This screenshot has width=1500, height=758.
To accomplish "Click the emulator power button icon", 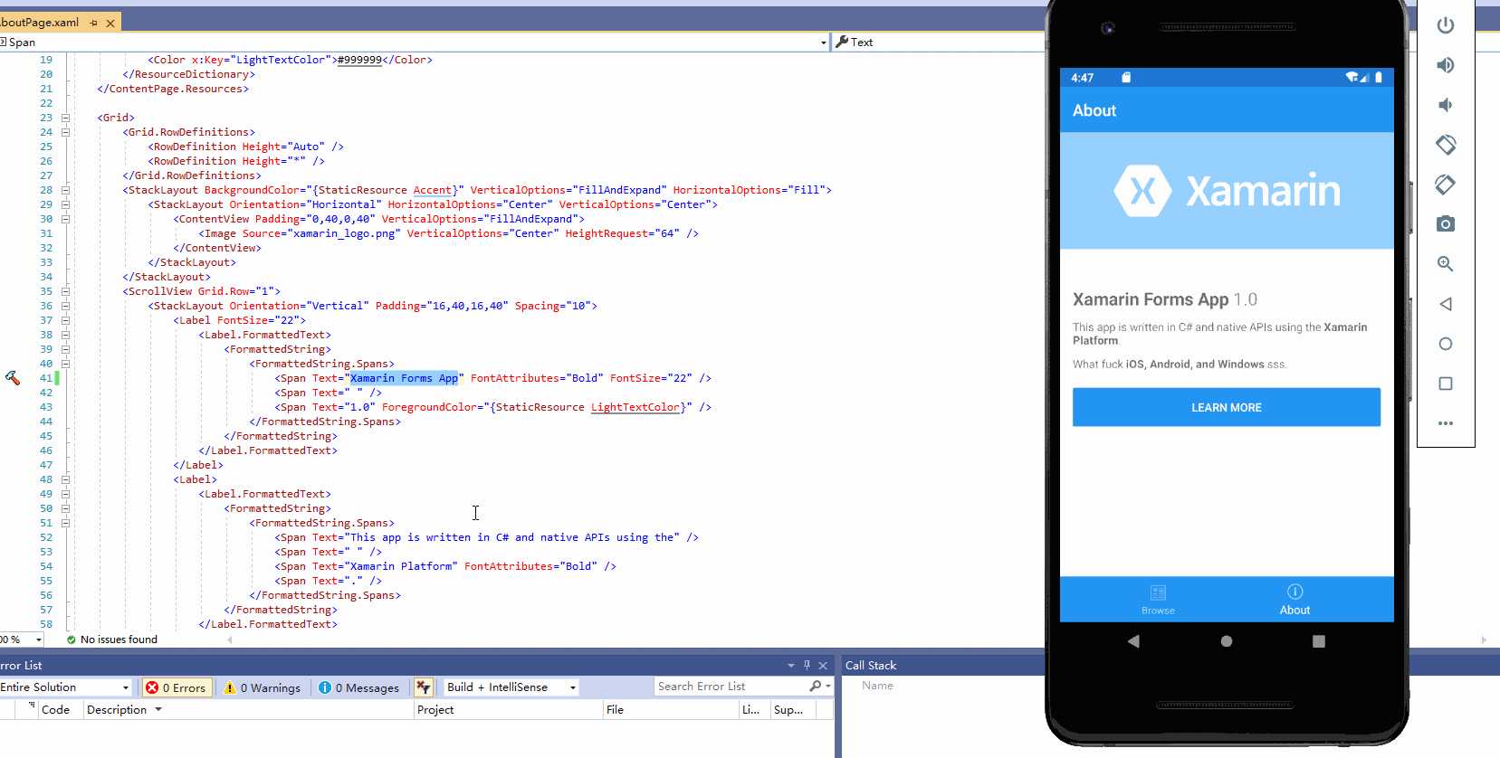I will pyautogui.click(x=1446, y=25).
